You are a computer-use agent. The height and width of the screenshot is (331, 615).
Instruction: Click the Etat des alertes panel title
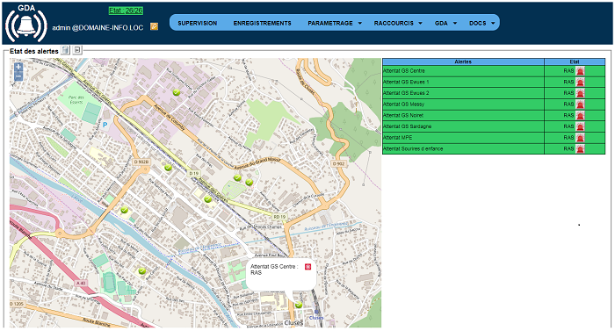point(34,51)
